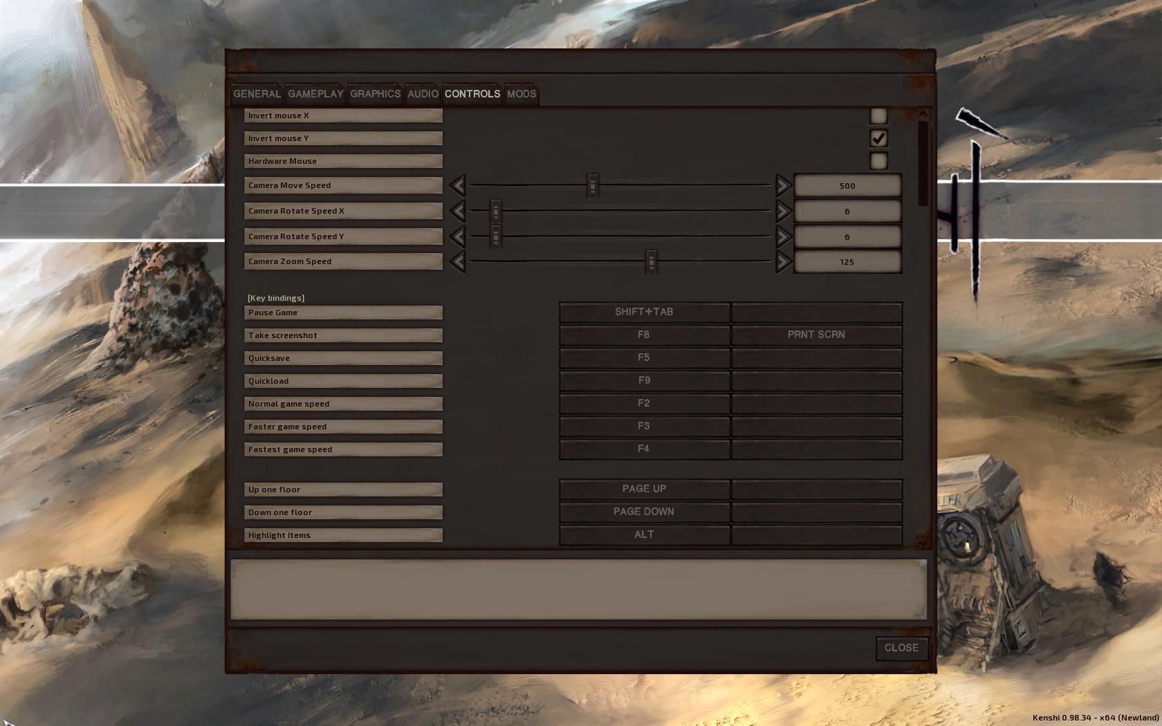This screenshot has height=726, width=1162.
Task: Set secondary binding slot for Quicksave
Action: 817,357
